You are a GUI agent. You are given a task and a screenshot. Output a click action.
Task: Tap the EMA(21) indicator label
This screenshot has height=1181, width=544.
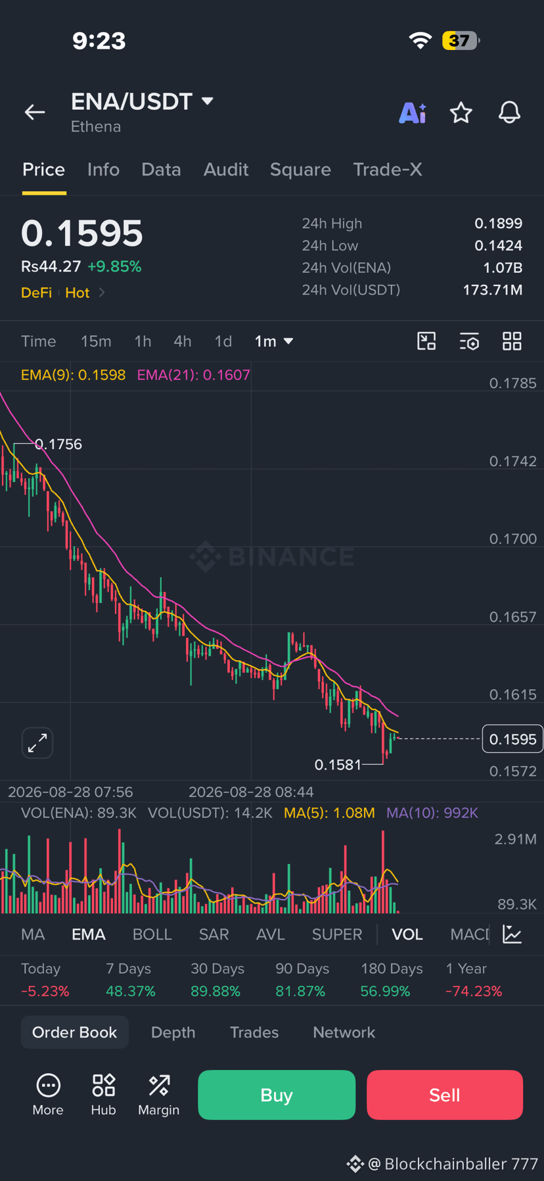pos(193,375)
